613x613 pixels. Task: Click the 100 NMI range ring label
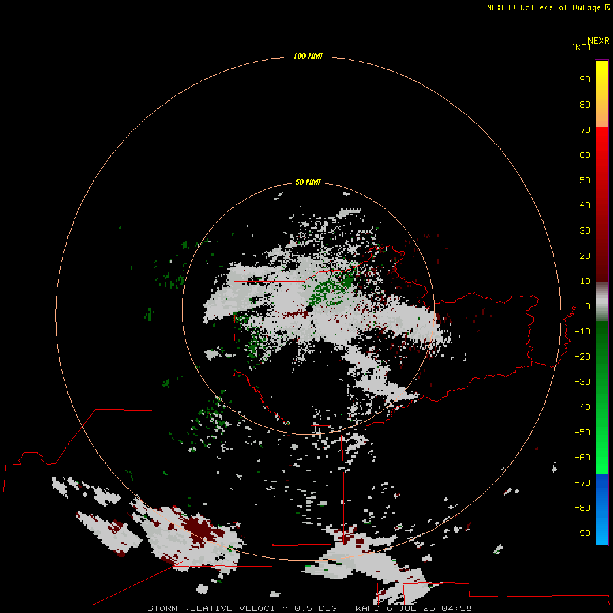point(308,56)
